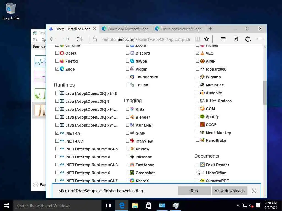
Task: Open Edge More actions menu (three dots)
Action: pos(260,39)
